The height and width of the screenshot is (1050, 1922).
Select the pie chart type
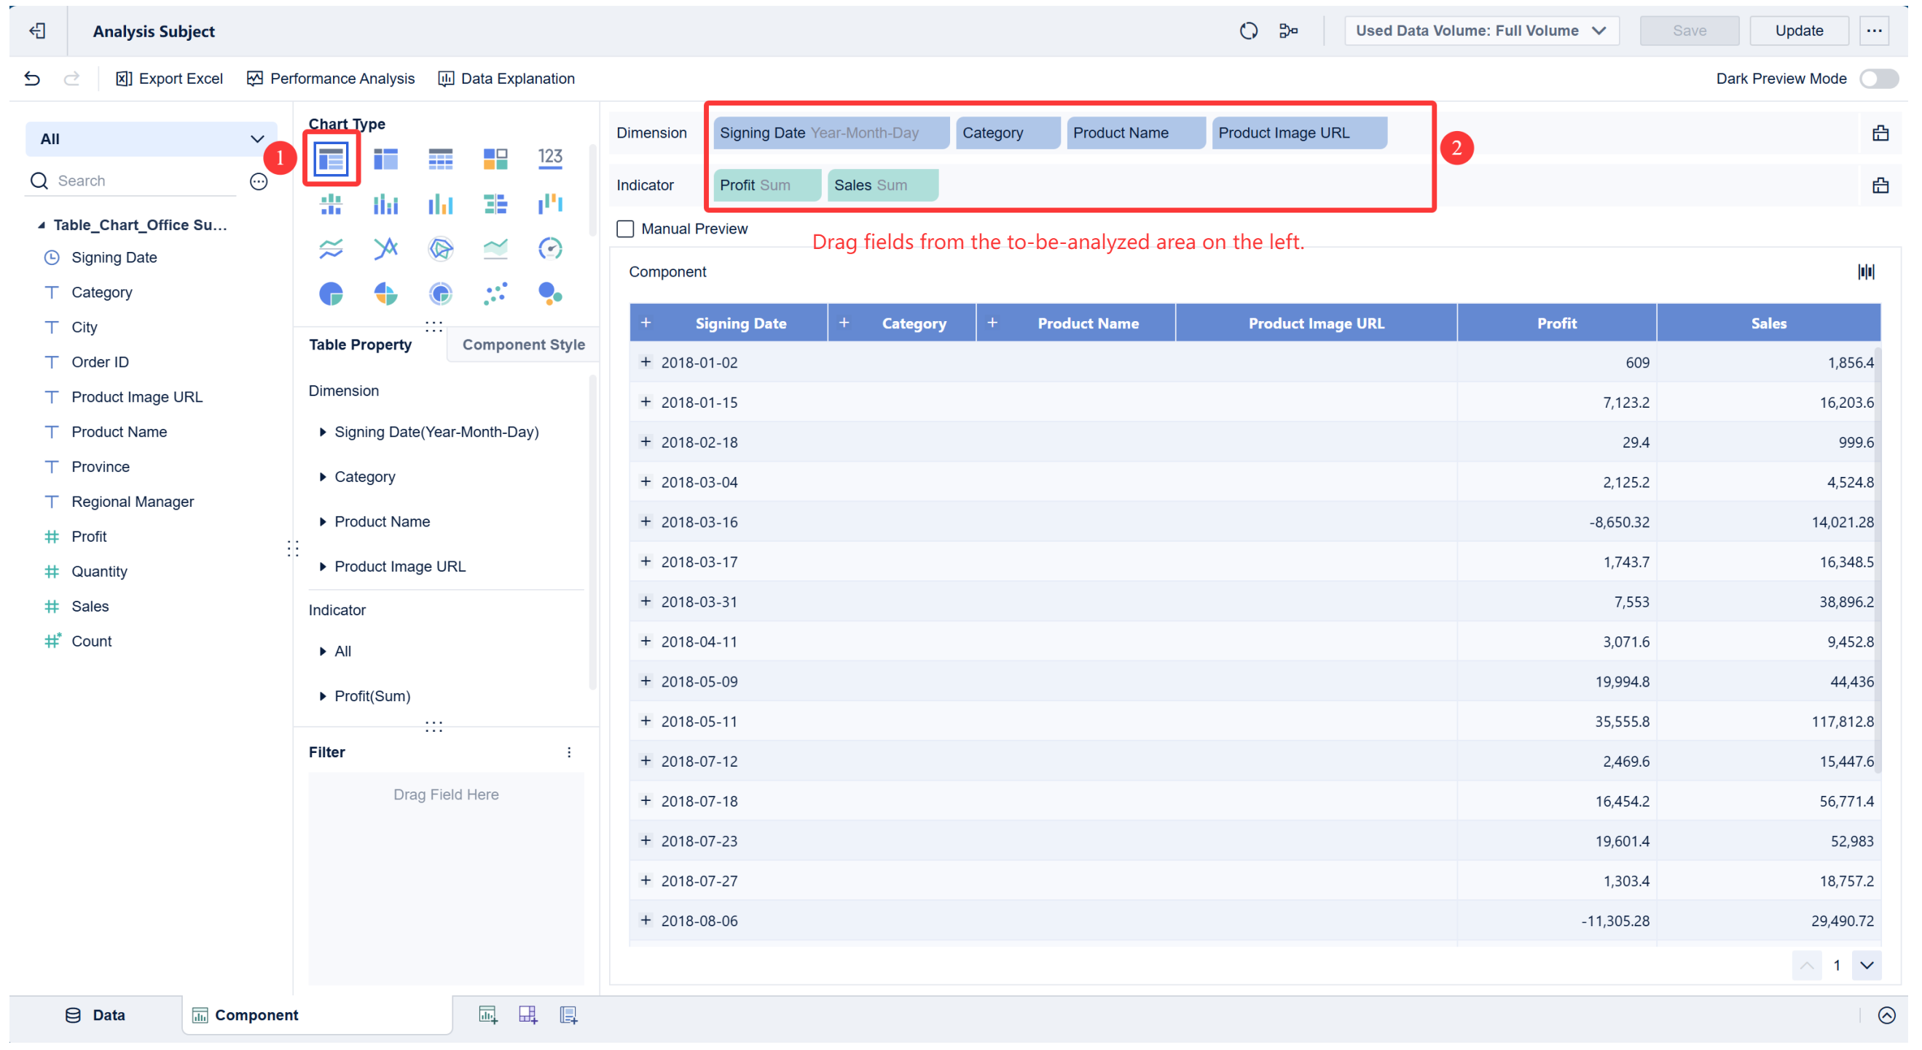331,293
